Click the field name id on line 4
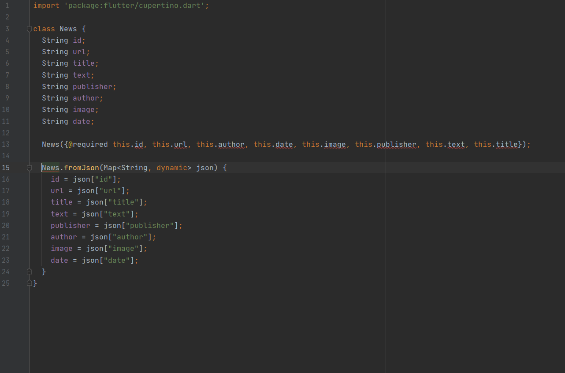This screenshot has height=373, width=565. tap(77, 40)
